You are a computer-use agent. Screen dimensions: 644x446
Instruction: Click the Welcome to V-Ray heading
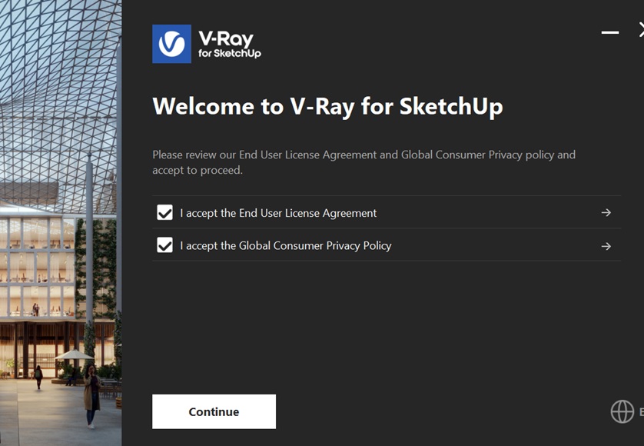click(327, 106)
